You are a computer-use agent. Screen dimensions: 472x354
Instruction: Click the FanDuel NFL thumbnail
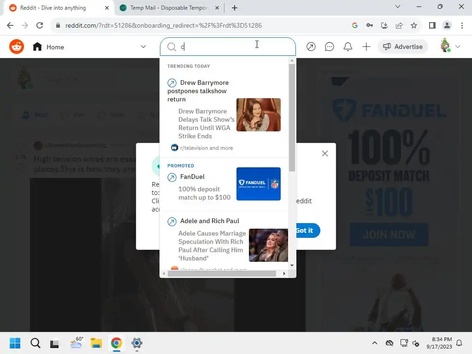259,184
